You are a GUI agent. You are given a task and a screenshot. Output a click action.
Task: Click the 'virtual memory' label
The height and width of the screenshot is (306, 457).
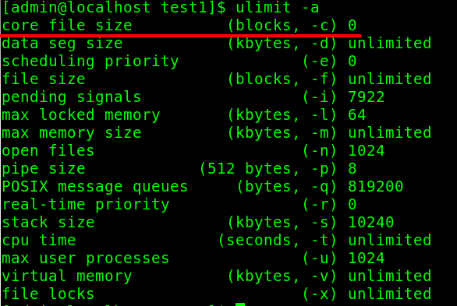[67, 276]
